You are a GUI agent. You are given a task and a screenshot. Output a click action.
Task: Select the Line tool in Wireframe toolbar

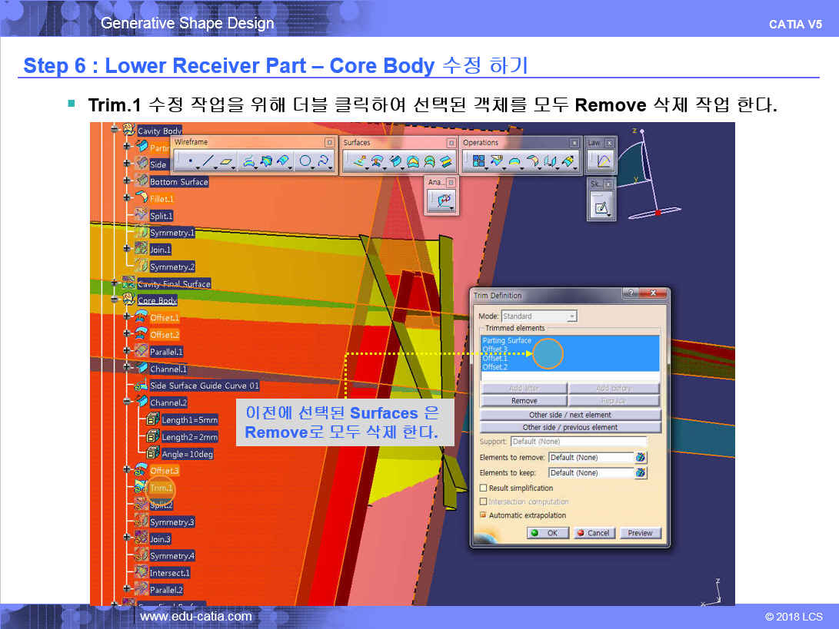[208, 161]
